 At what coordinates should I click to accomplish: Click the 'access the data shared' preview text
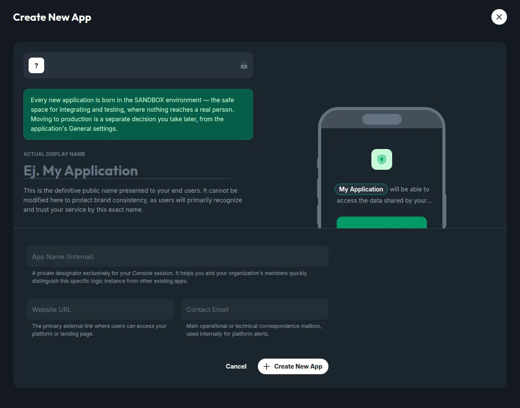point(384,201)
